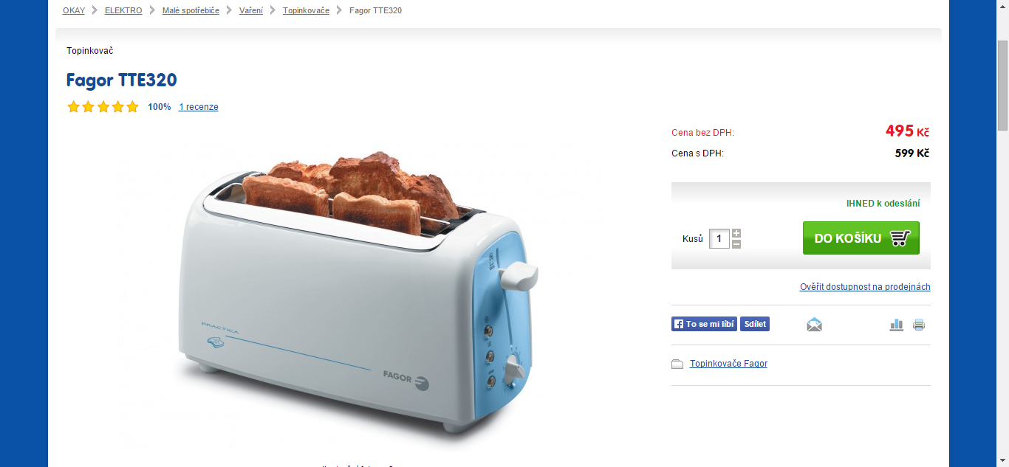Go to Topinkovače breadcrumb category

point(306,10)
